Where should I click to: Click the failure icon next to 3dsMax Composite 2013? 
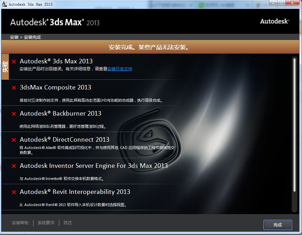pos(14,88)
